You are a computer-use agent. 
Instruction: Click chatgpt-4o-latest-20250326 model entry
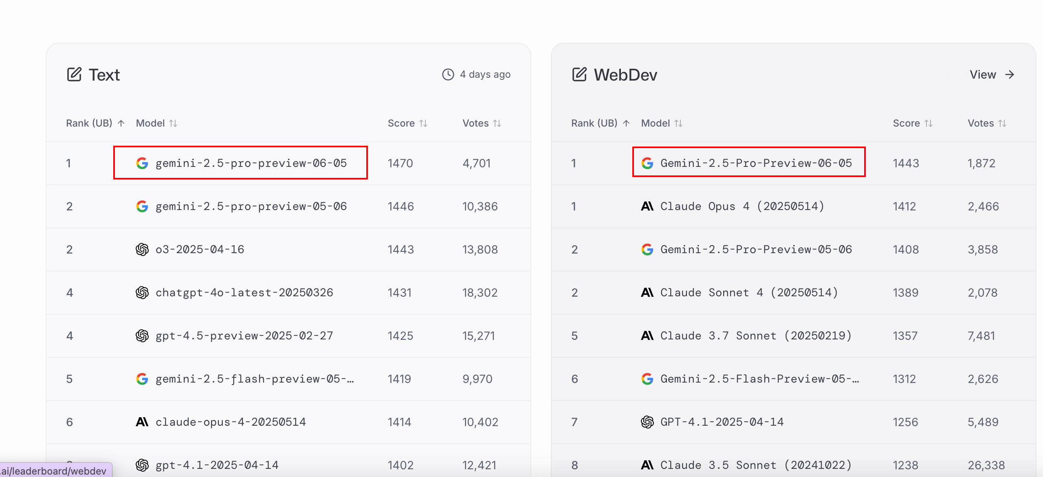click(x=244, y=293)
